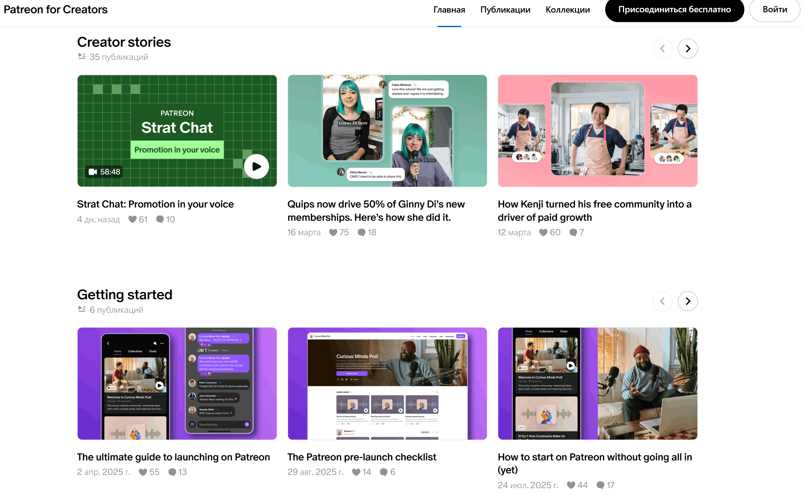Viewport: 804px width, 497px height.
Task: Open the Getting started collection heading
Action: (125, 295)
